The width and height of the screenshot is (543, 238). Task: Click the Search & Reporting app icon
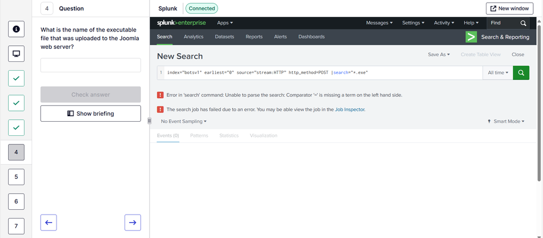(x=471, y=36)
